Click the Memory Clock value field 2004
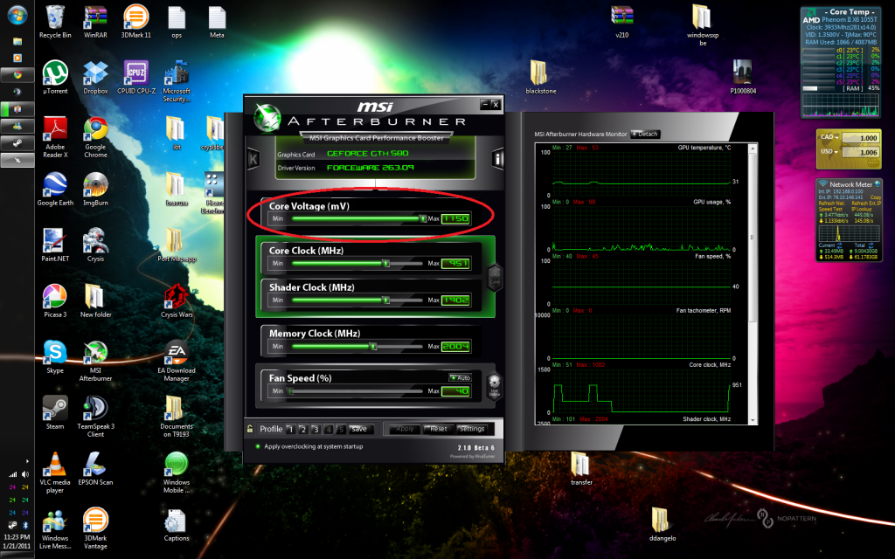This screenshot has height=559, width=895. tap(455, 346)
